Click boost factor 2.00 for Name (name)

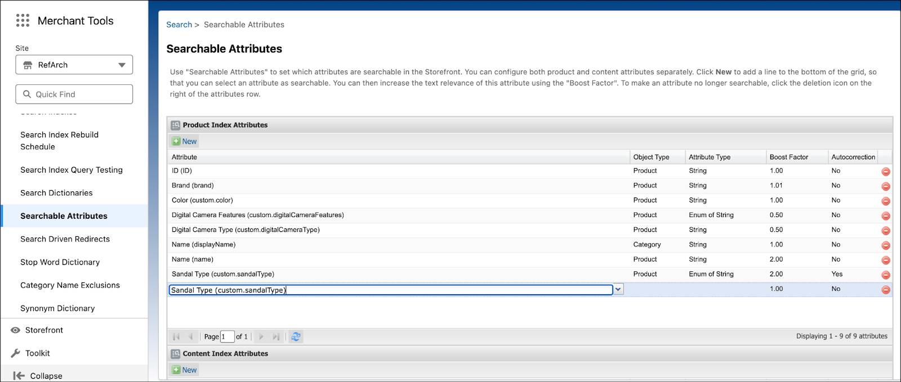point(776,259)
